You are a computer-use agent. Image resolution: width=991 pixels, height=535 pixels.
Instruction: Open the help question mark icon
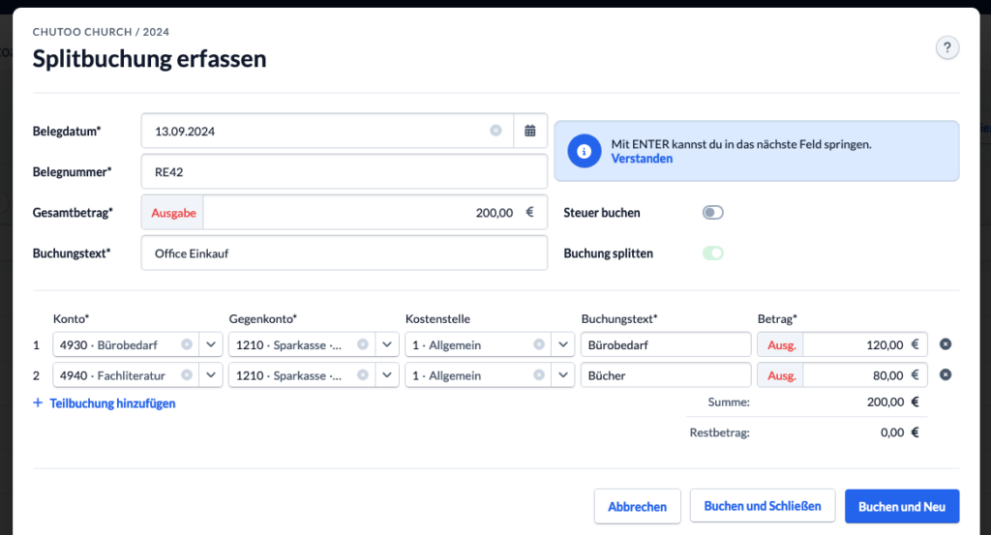click(946, 47)
